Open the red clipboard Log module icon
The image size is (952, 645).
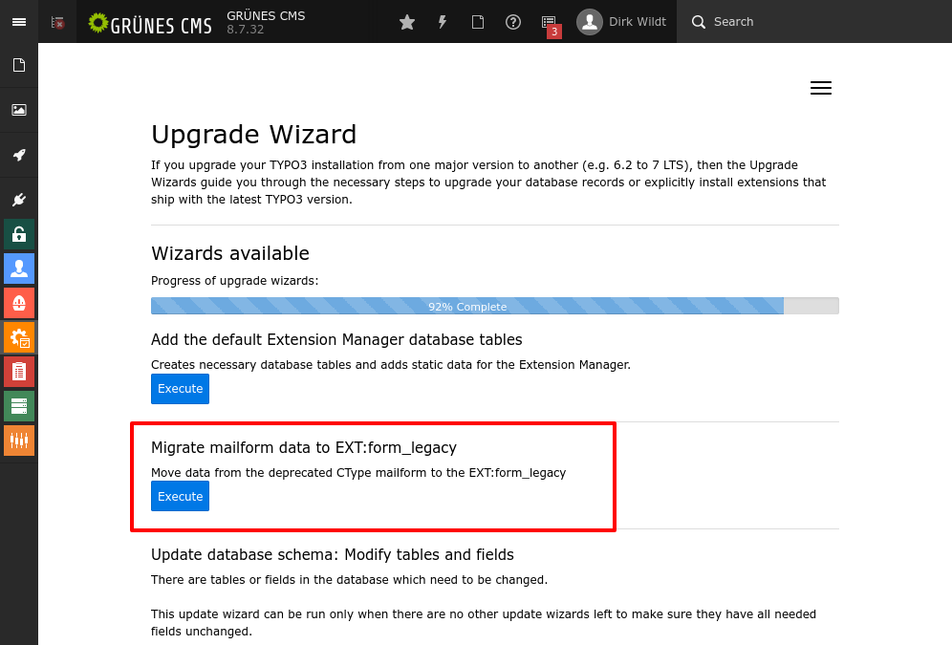pos(19,372)
